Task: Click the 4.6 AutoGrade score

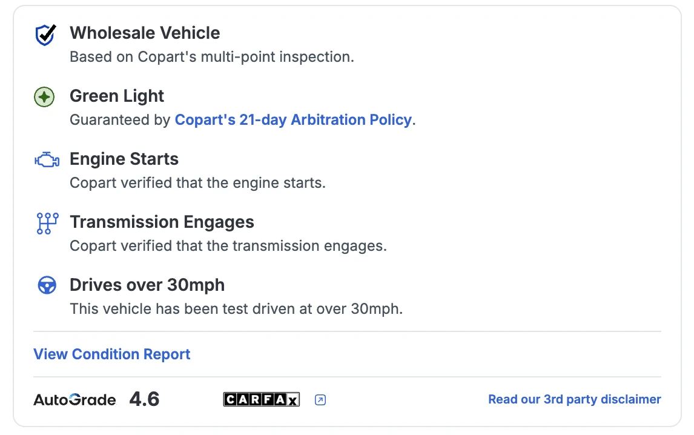Action: pos(144,399)
